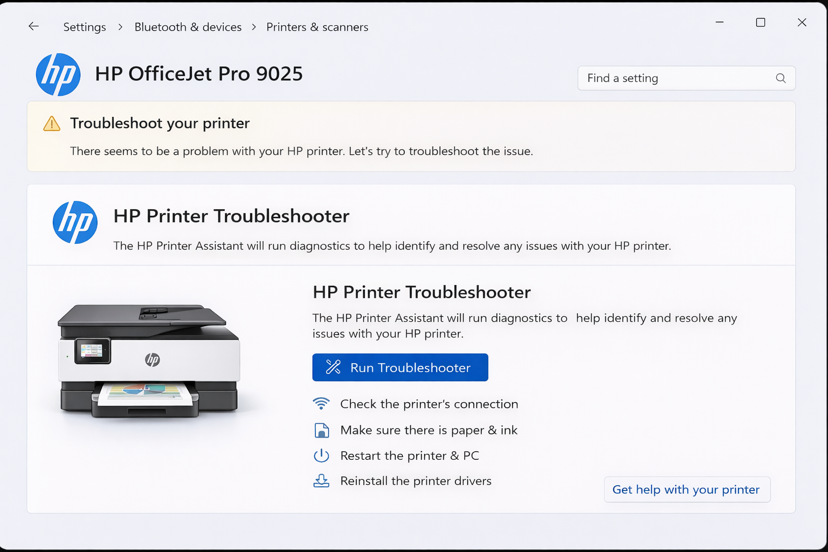Select the HP Printer Troubleshooter logo icon

75,222
